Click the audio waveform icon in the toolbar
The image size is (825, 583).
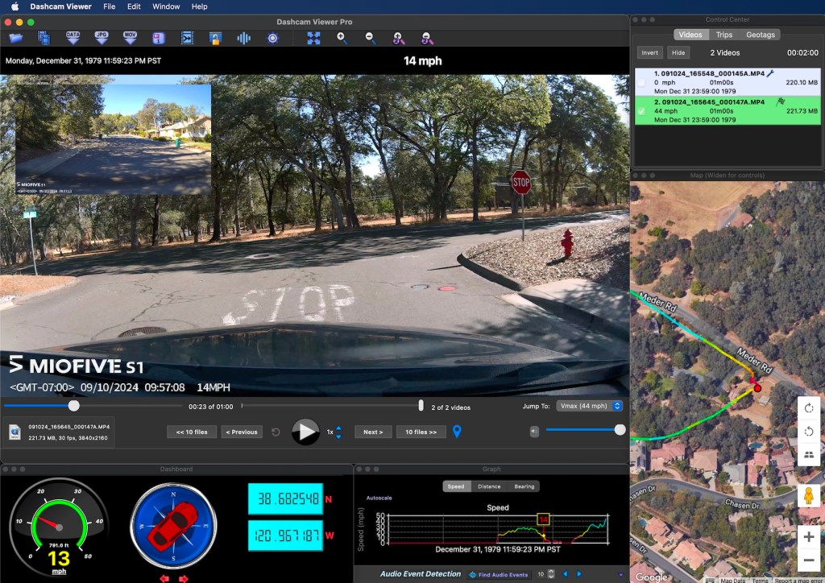(x=244, y=37)
